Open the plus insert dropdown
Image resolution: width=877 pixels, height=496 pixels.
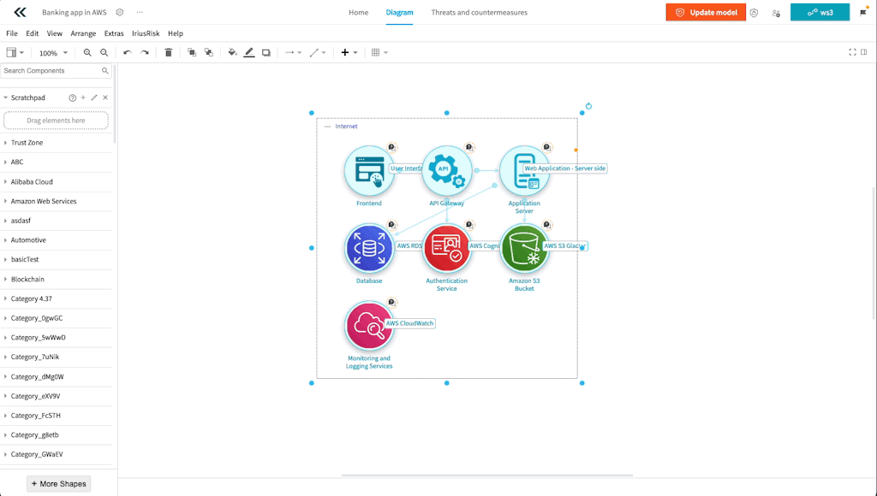[x=349, y=52]
